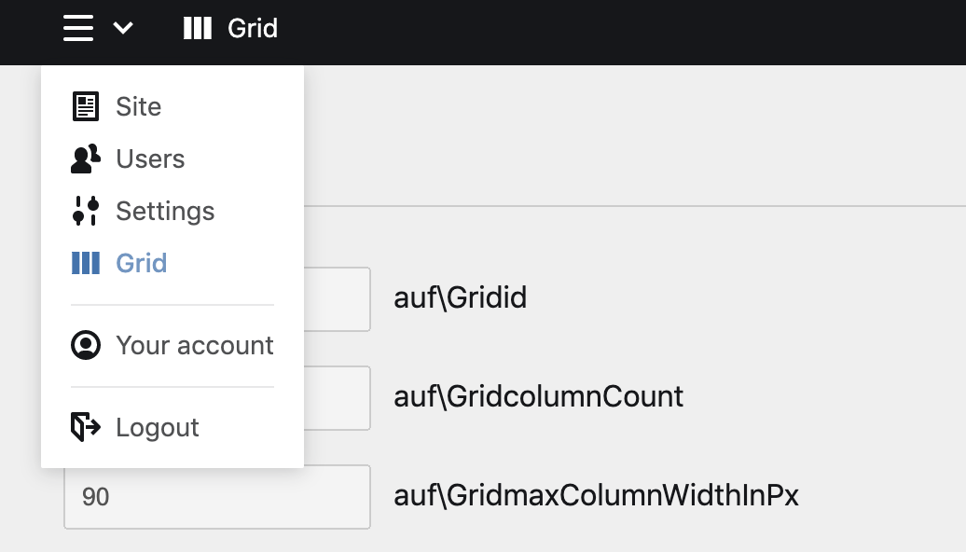Screen dimensions: 966x552
Task: Click the Grid columns icon in top bar
Action: click(198, 28)
